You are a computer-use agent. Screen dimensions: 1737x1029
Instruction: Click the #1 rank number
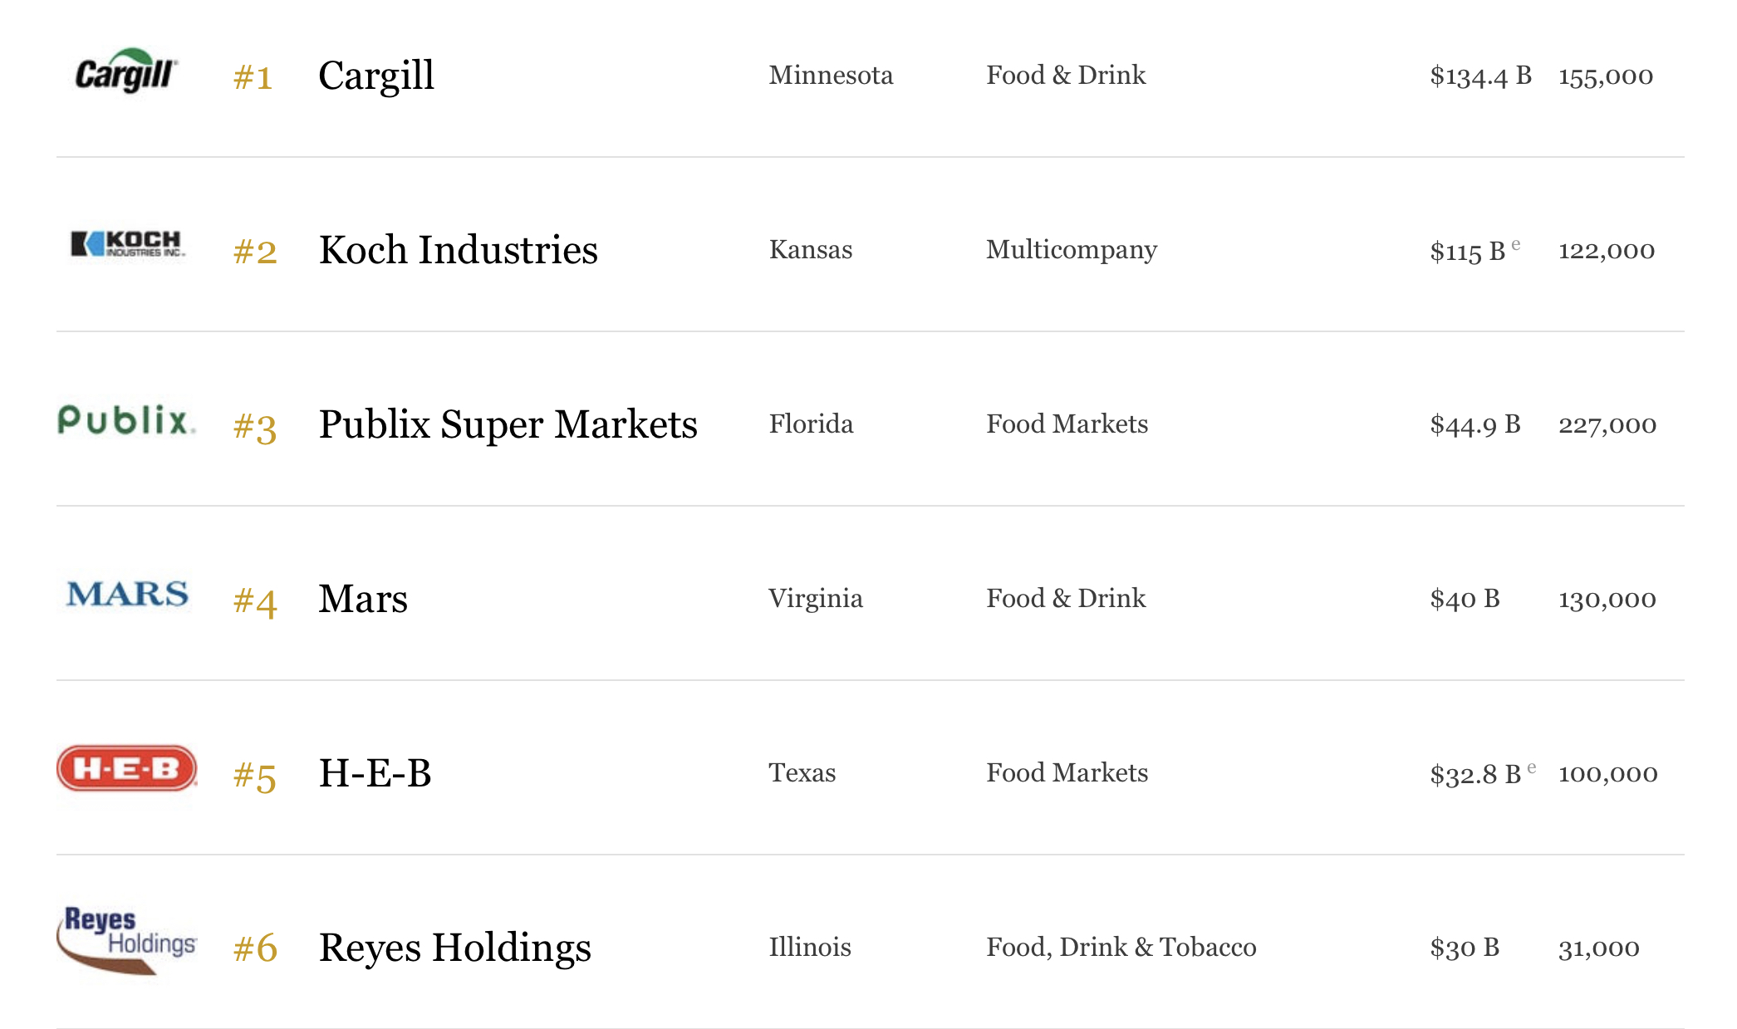pos(253,77)
